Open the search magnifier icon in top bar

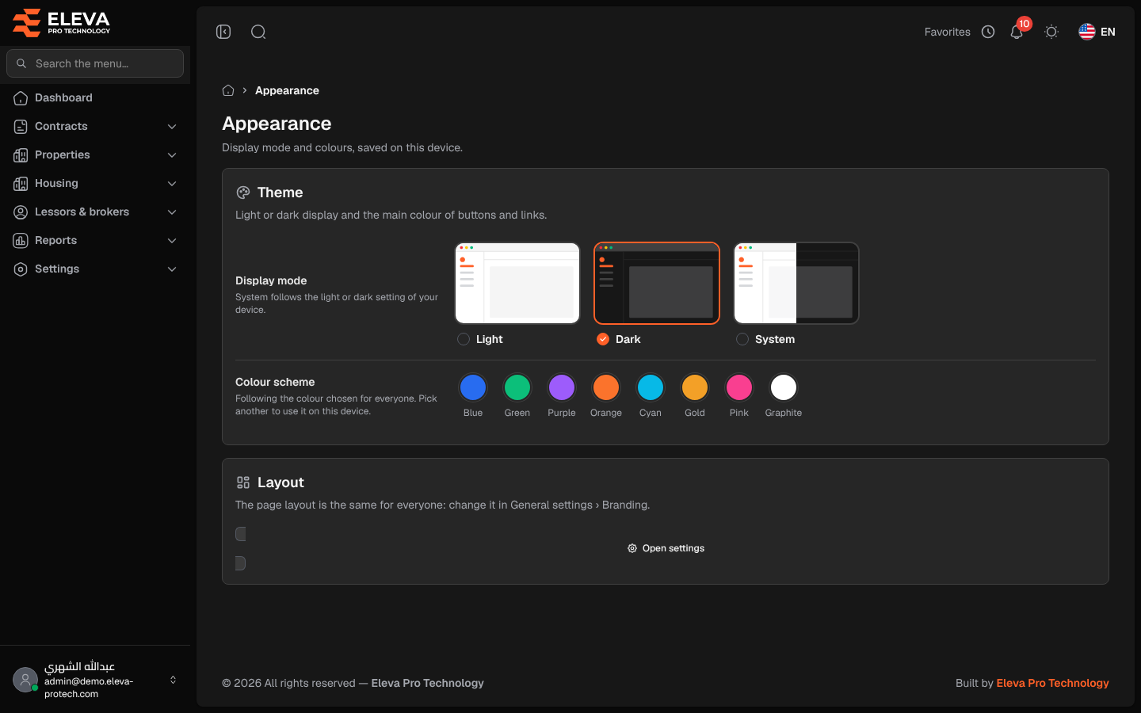[258, 32]
